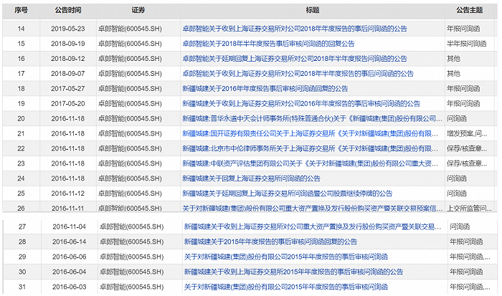Click 卓郎智能(600545.SH) in row 20
Image resolution: width=502 pixels, height=296 pixels.
point(130,119)
